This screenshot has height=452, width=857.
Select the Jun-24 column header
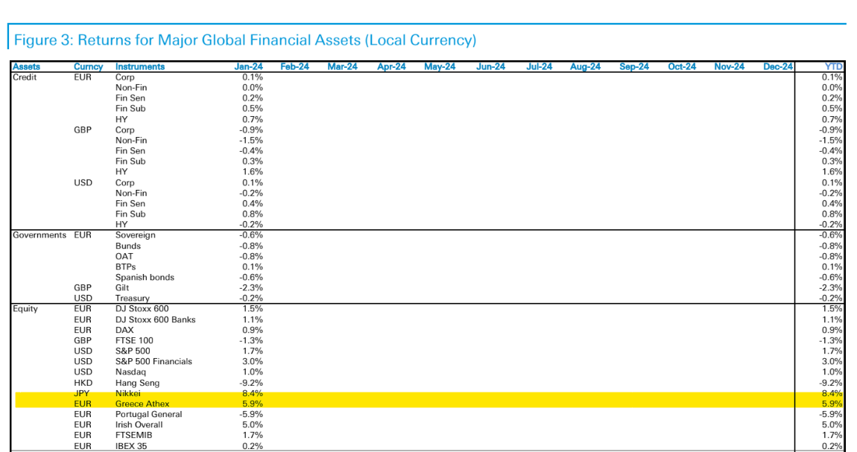(490, 67)
